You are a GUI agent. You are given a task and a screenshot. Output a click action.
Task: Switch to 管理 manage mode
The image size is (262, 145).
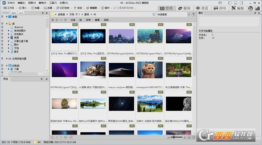click(x=166, y=8)
